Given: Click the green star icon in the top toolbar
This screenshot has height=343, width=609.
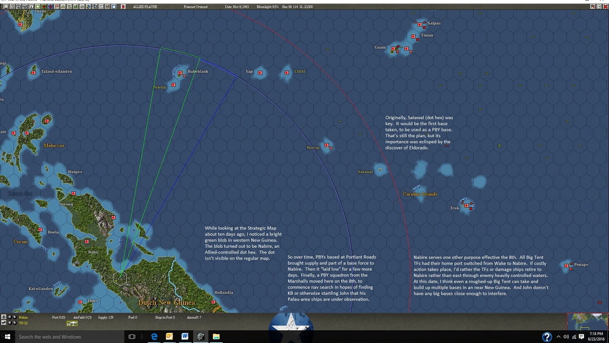Looking at the screenshot, I should pos(38,7).
